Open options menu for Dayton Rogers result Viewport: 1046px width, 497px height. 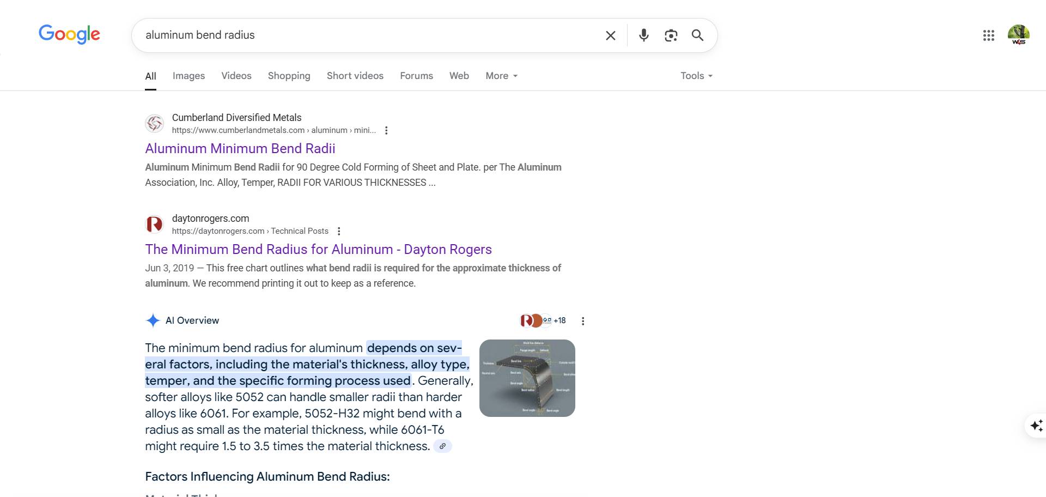point(339,231)
